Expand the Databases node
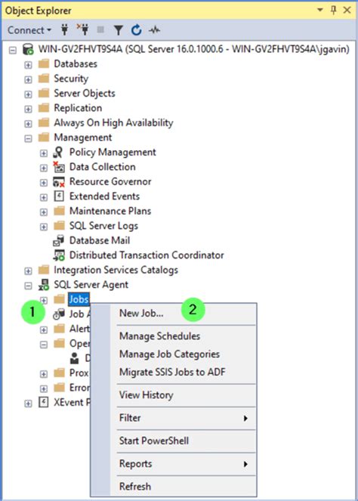This screenshot has height=501, width=358. pos(28,64)
